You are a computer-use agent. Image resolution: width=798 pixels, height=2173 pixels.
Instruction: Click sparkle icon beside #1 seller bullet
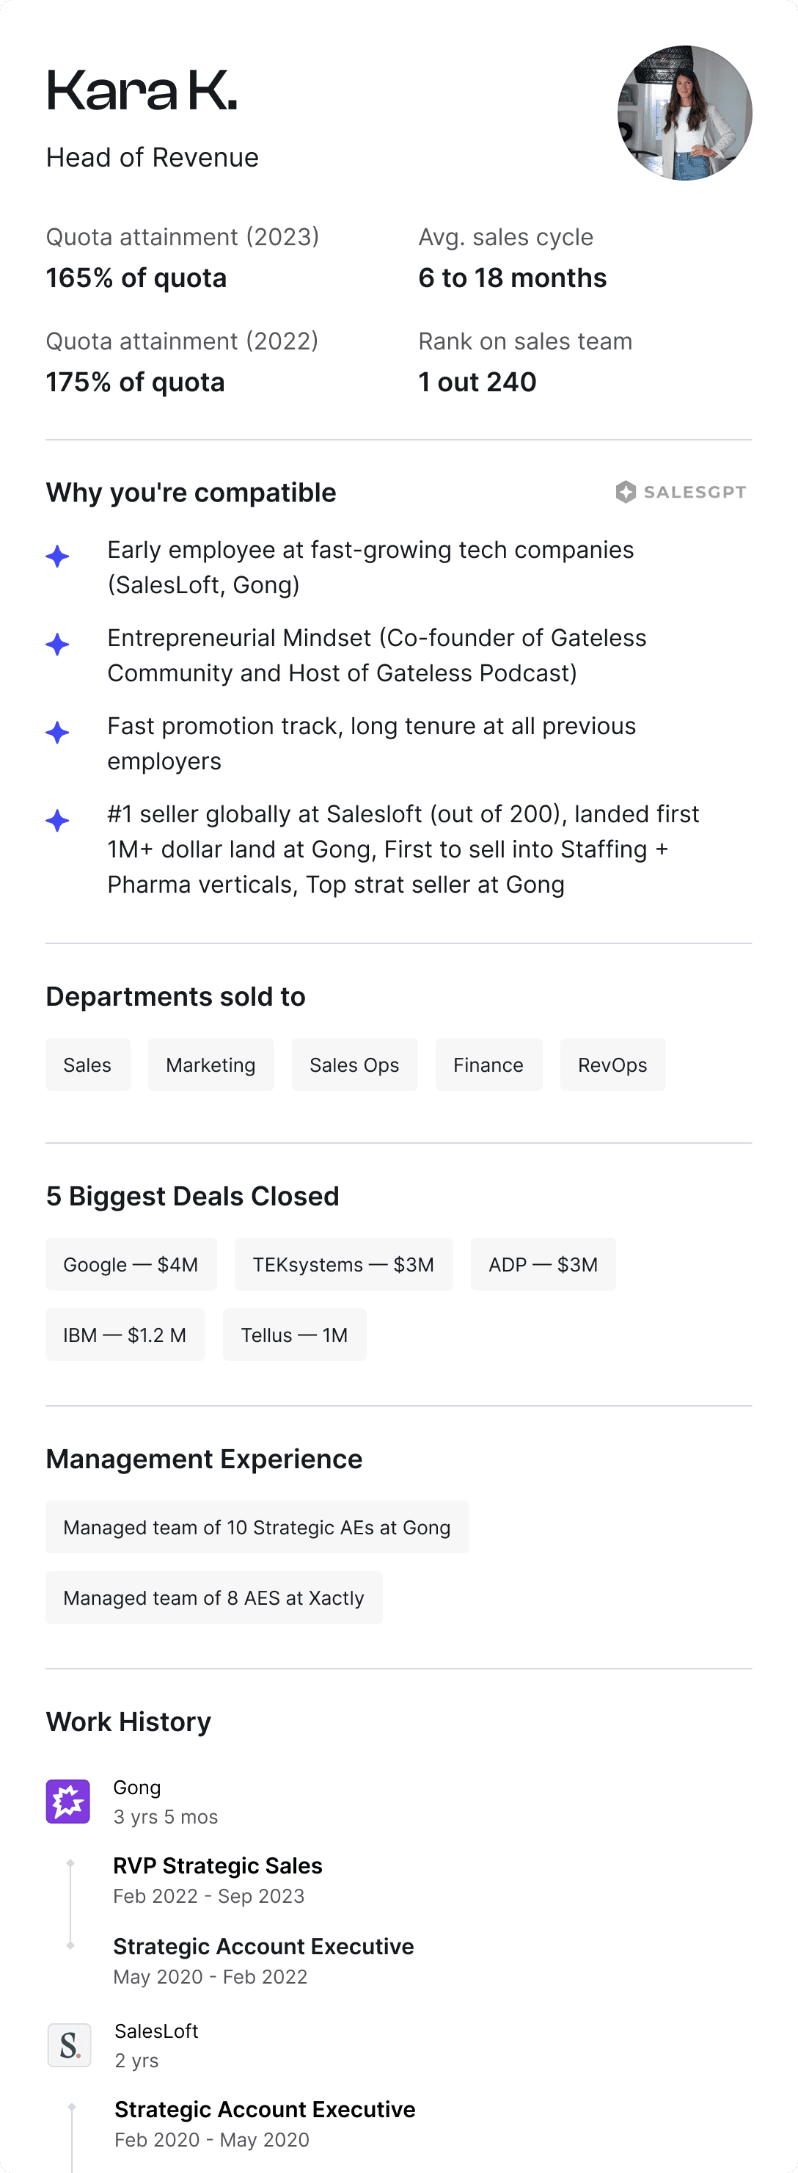coord(57,820)
